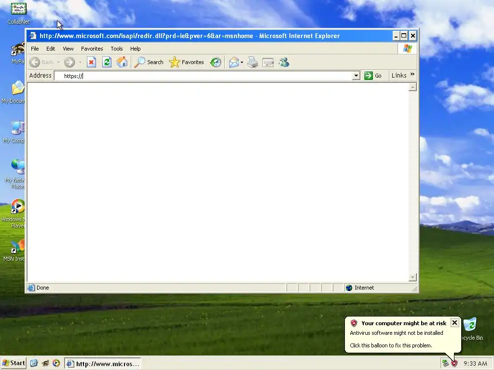494x370 pixels.
Task: Select the Recycle Bin desktop icon
Action: [x=472, y=329]
